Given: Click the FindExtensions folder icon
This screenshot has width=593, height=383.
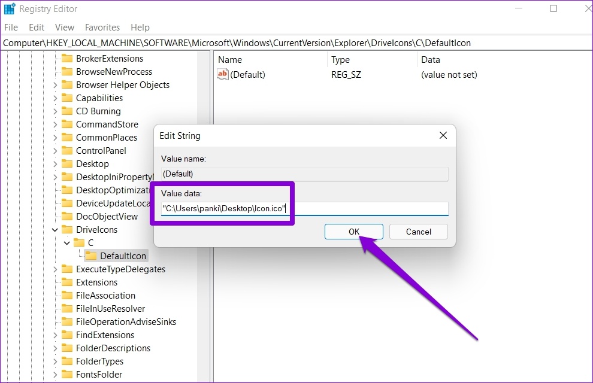Looking at the screenshot, I should (x=67, y=335).
